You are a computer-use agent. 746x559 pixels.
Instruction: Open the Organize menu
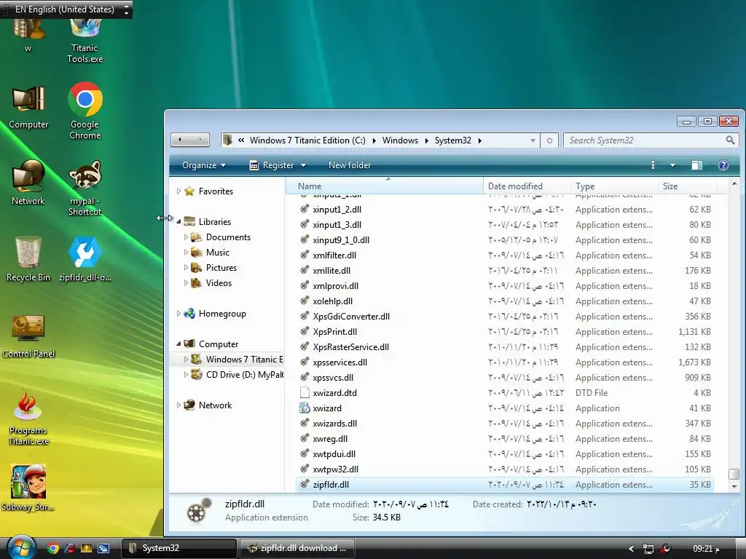point(204,165)
